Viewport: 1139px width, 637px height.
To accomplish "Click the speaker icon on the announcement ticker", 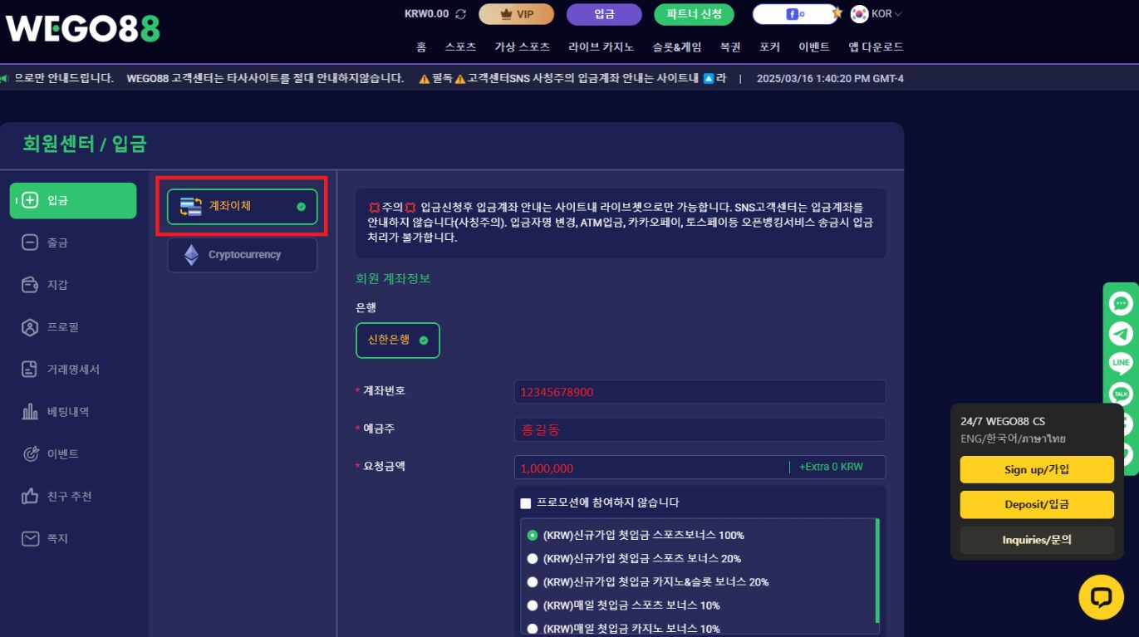I will [4, 78].
